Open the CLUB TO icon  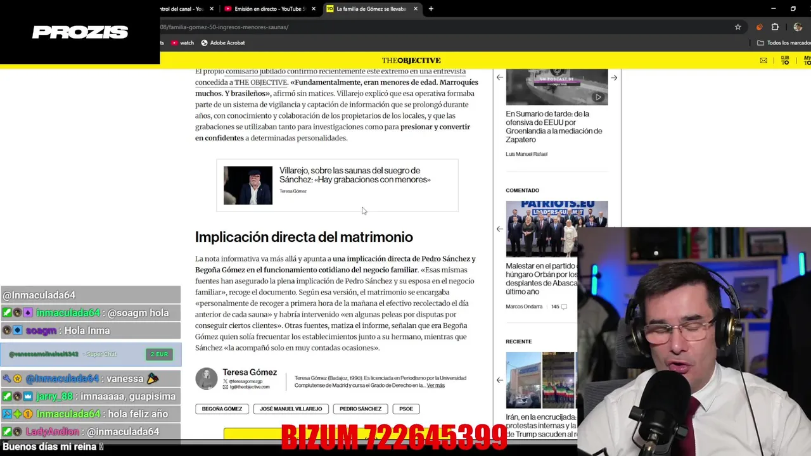tap(785, 60)
